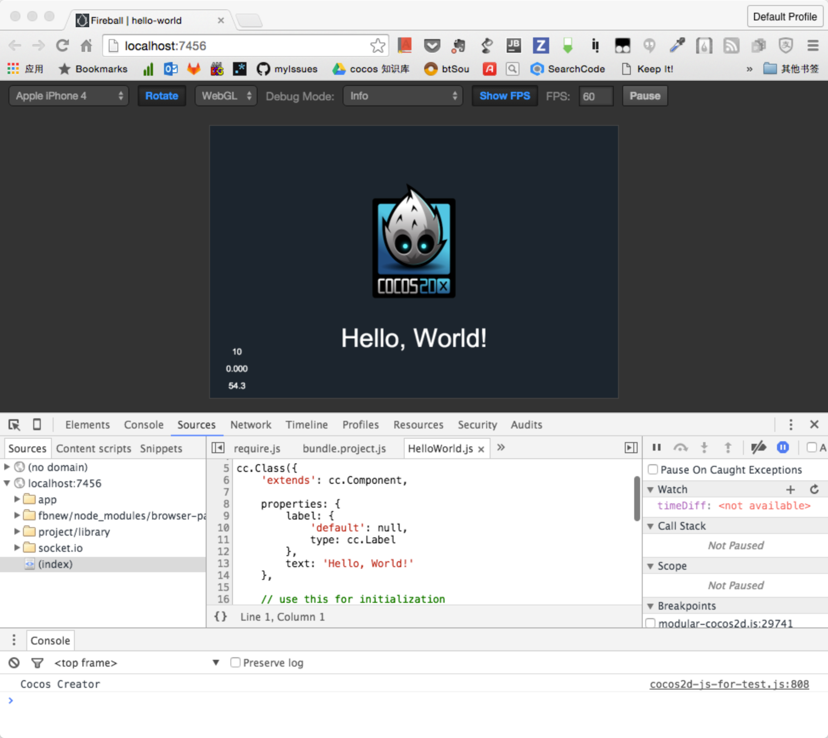Click the Pretty-print source icon
The height and width of the screenshot is (738, 828).
[x=221, y=617]
